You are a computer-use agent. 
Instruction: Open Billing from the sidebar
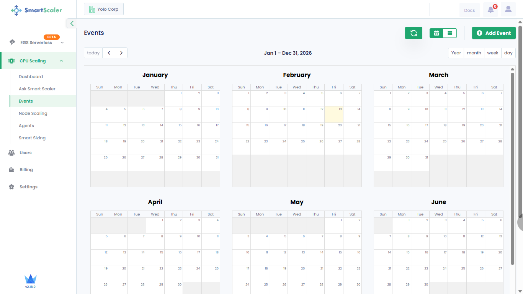coord(25,170)
